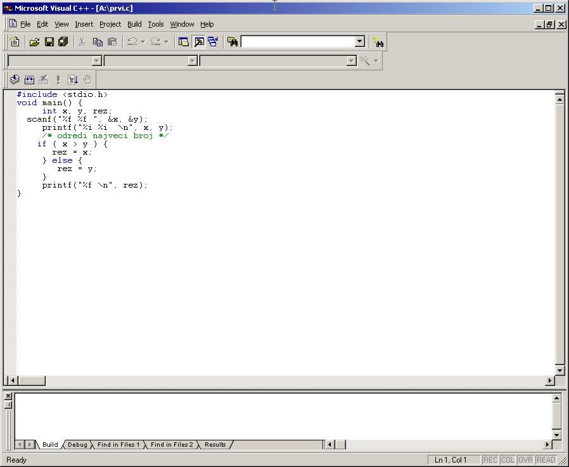Click the comment 'odredi najveci broj'
Screen dimensions: 569x467
point(105,136)
